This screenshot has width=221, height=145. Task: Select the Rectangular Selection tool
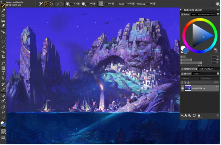[x=3, y=37]
